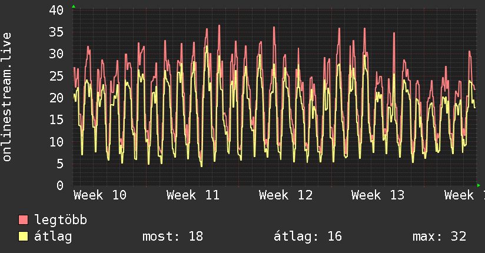Click the 'átlag: 16' average value
The image size is (485, 253).
click(308, 237)
